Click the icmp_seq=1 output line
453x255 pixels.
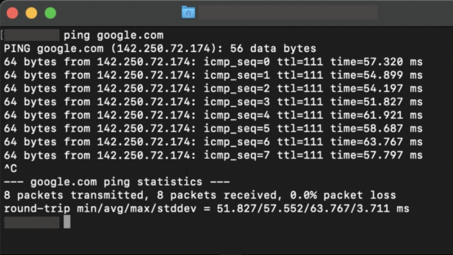coord(213,75)
